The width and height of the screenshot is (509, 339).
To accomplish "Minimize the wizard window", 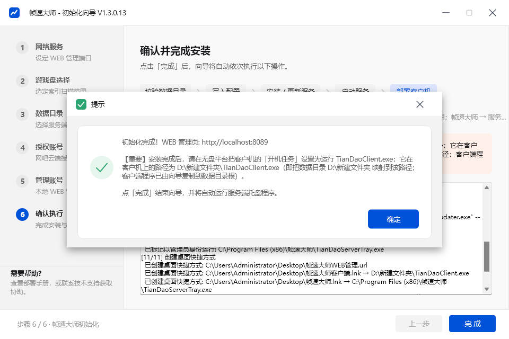I will [x=446, y=13].
